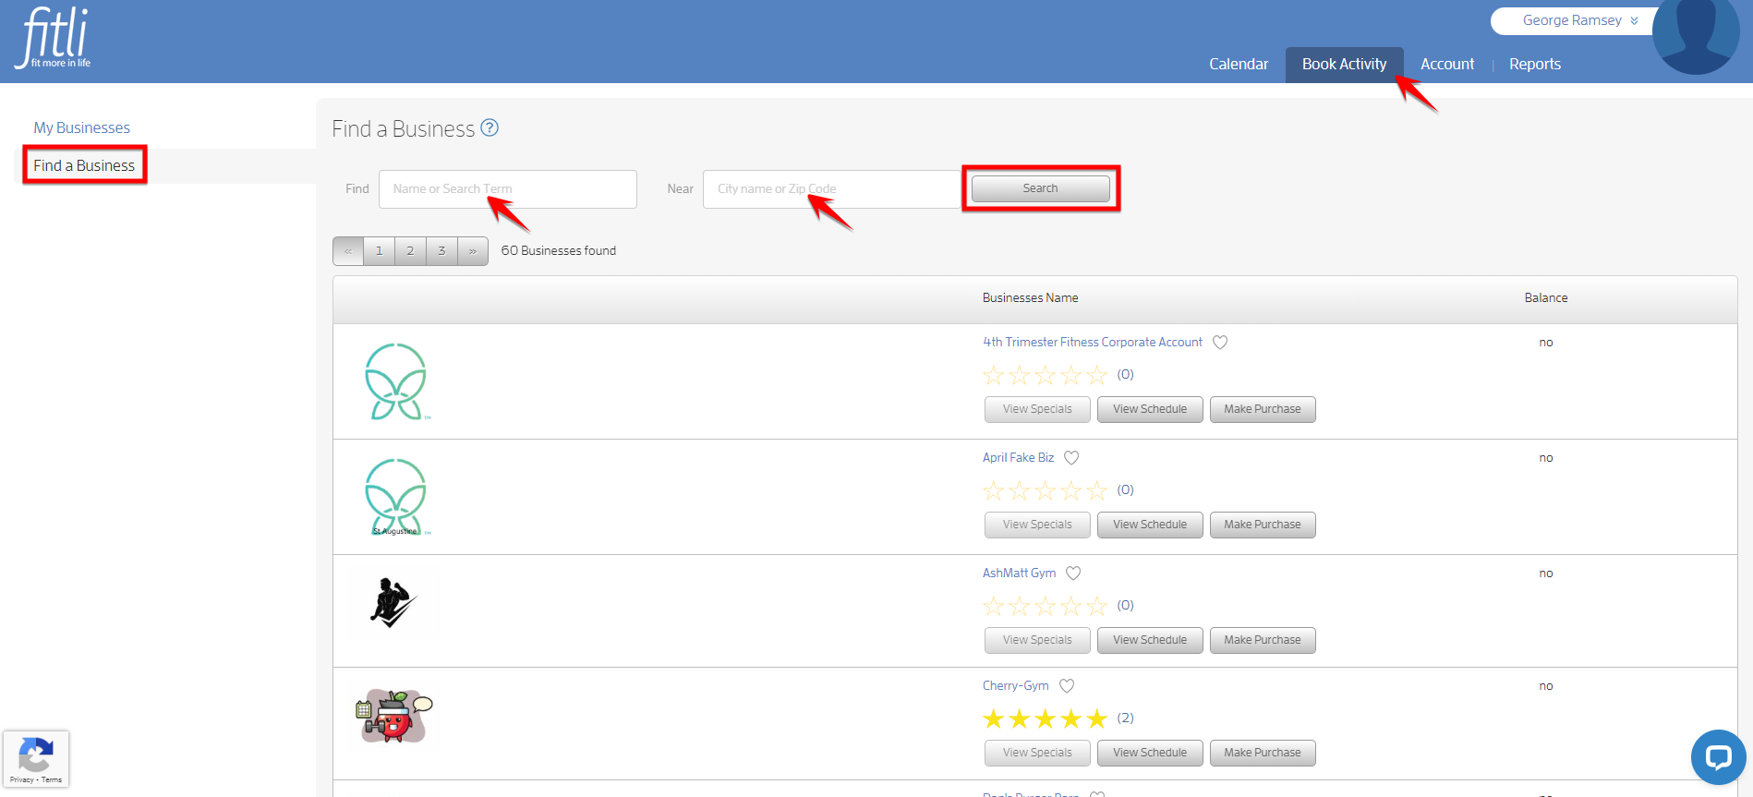This screenshot has width=1753, height=797.
Task: Make Purchase at 4th Trimester Fitness
Action: pyautogui.click(x=1263, y=409)
